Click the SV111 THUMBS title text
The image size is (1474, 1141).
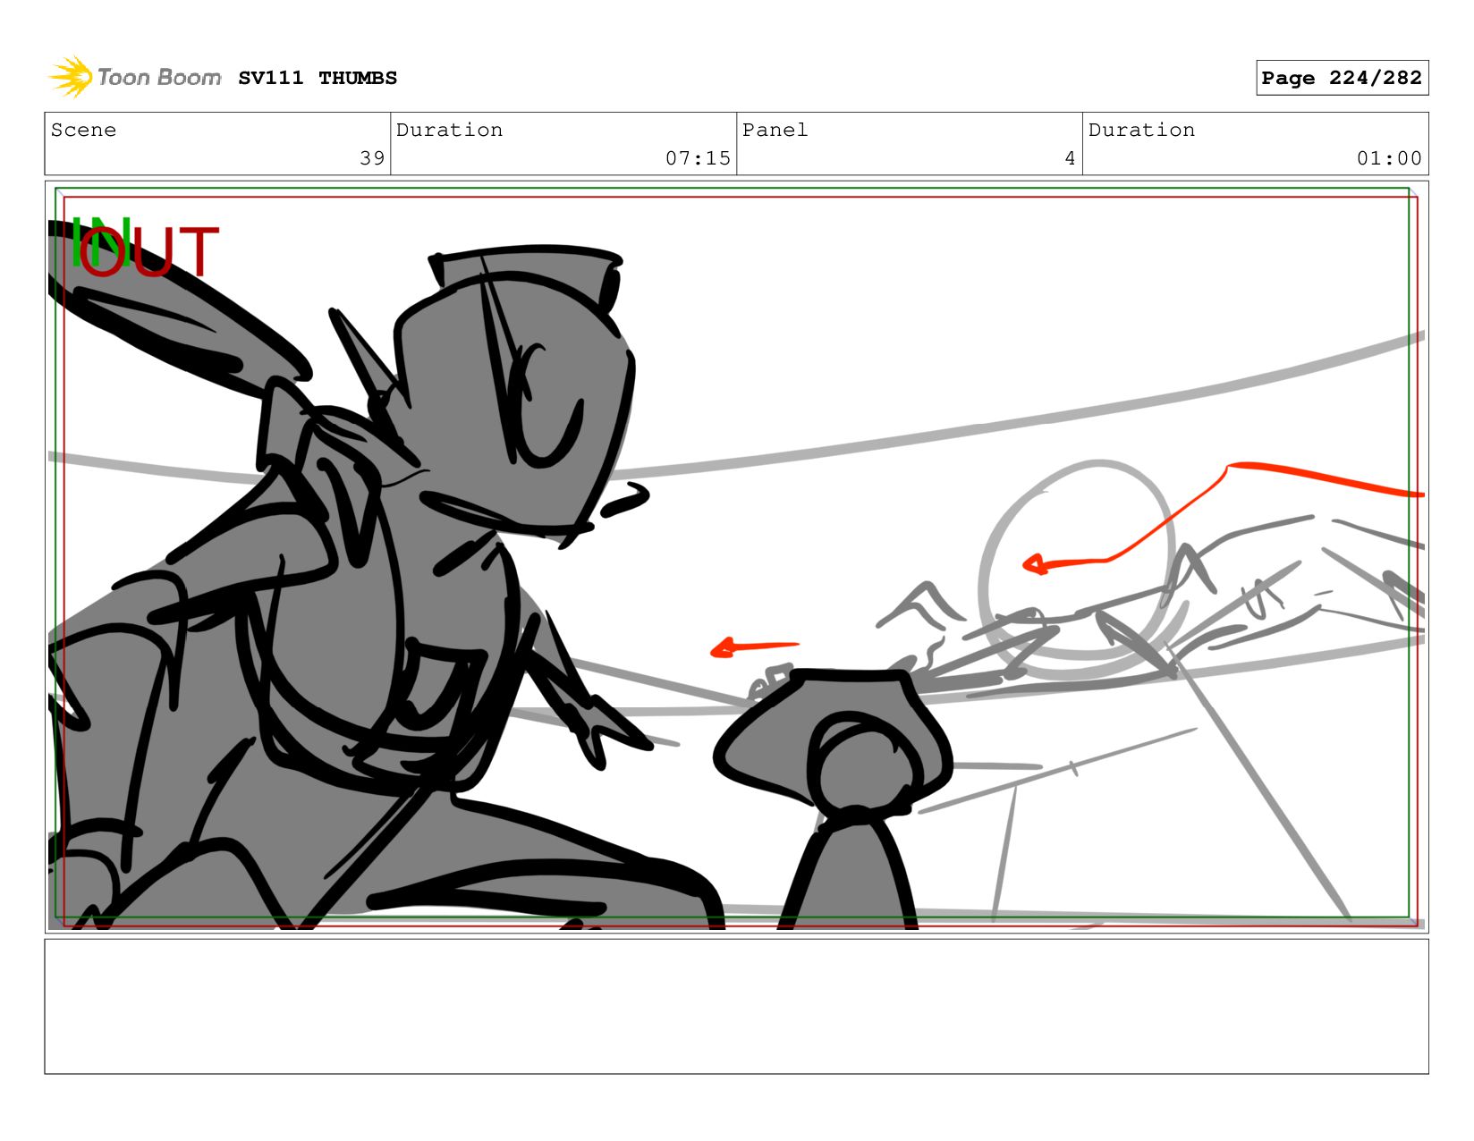pyautogui.click(x=318, y=78)
